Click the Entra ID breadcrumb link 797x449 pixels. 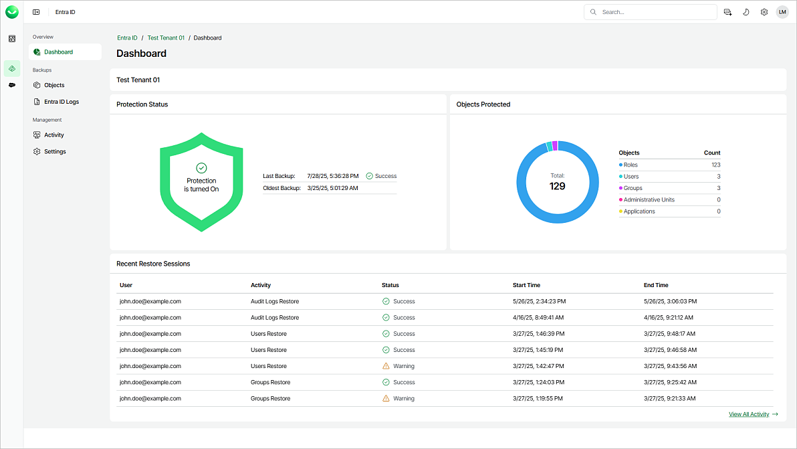pyautogui.click(x=127, y=38)
